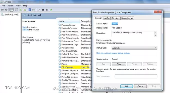Click the gear icon of Plug and Play row

click(x=60, y=48)
